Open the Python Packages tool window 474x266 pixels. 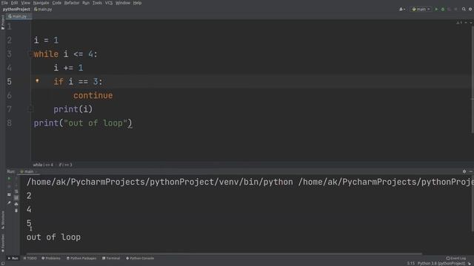click(x=81, y=258)
